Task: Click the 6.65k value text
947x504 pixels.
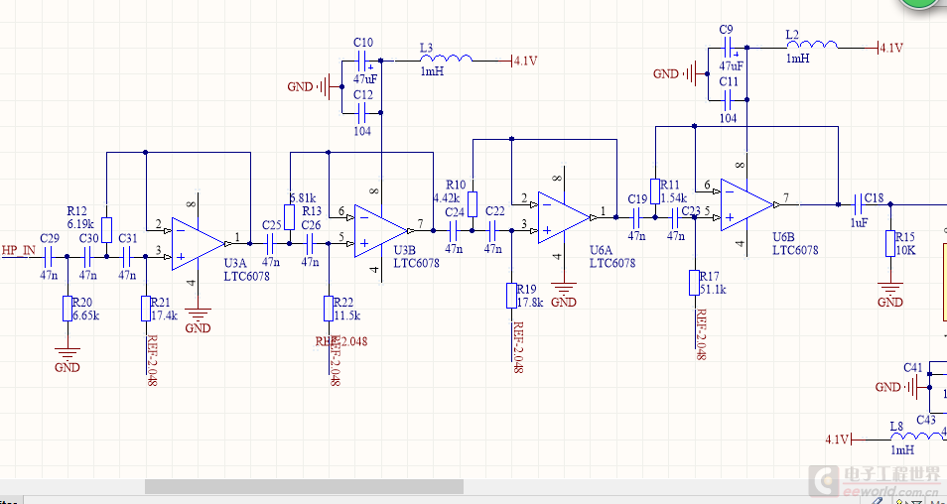Action: click(85, 315)
